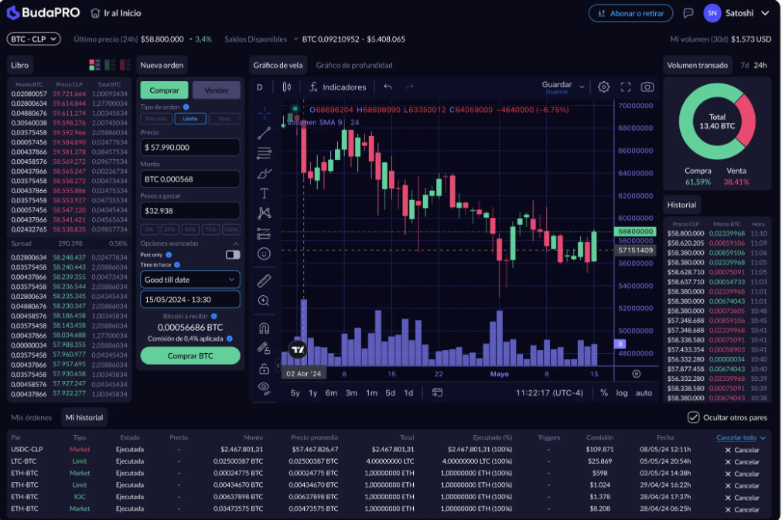Image resolution: width=782 pixels, height=520 pixels.
Task: Expand the Saldos Disponibles chevron
Action: 295,39
